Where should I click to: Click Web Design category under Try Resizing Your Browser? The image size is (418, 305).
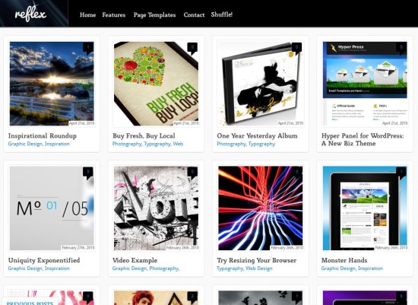pos(259,268)
